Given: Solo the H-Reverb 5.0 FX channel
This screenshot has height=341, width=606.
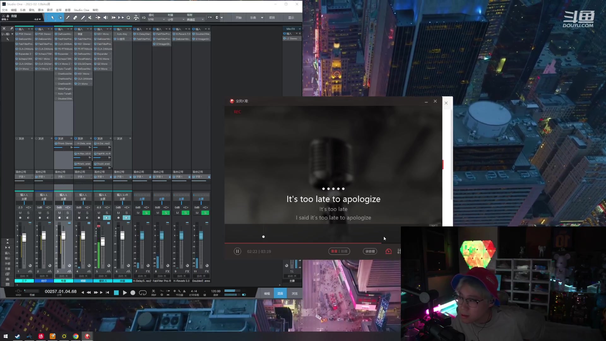Looking at the screenshot, I should pos(186,213).
